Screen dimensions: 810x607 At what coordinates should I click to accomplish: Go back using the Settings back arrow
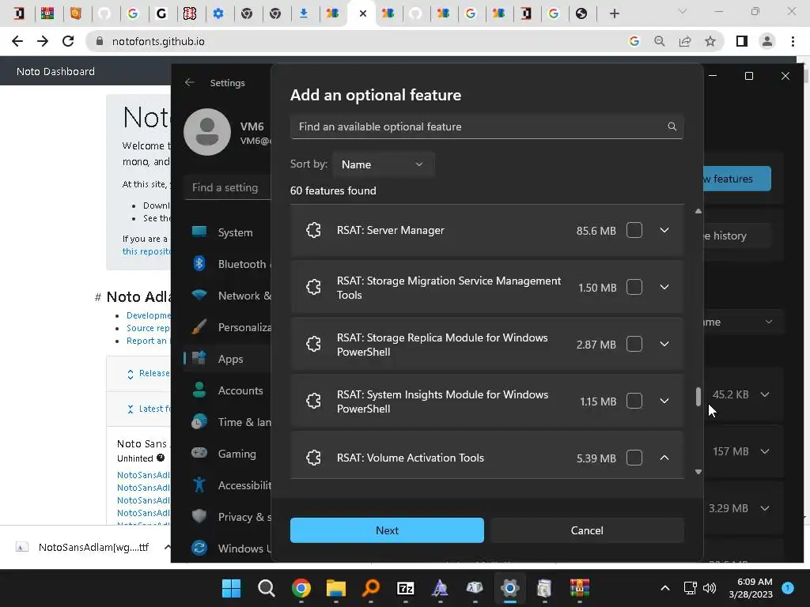(190, 82)
